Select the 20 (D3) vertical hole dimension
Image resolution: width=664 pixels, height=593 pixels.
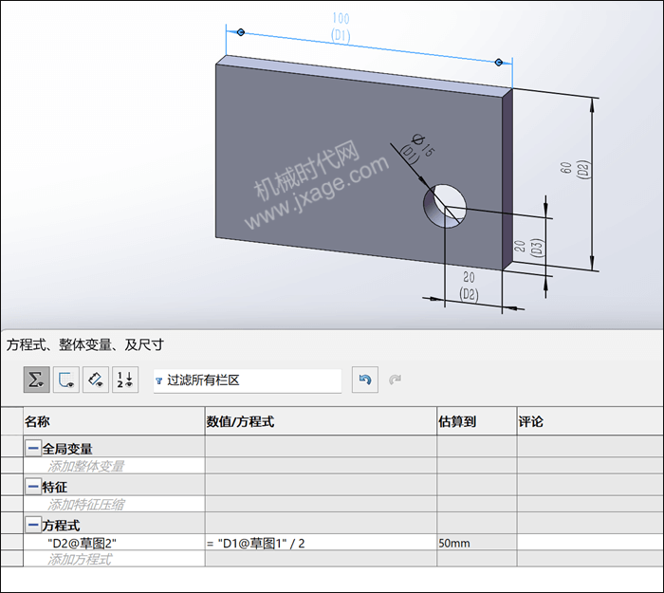pyautogui.click(x=528, y=247)
